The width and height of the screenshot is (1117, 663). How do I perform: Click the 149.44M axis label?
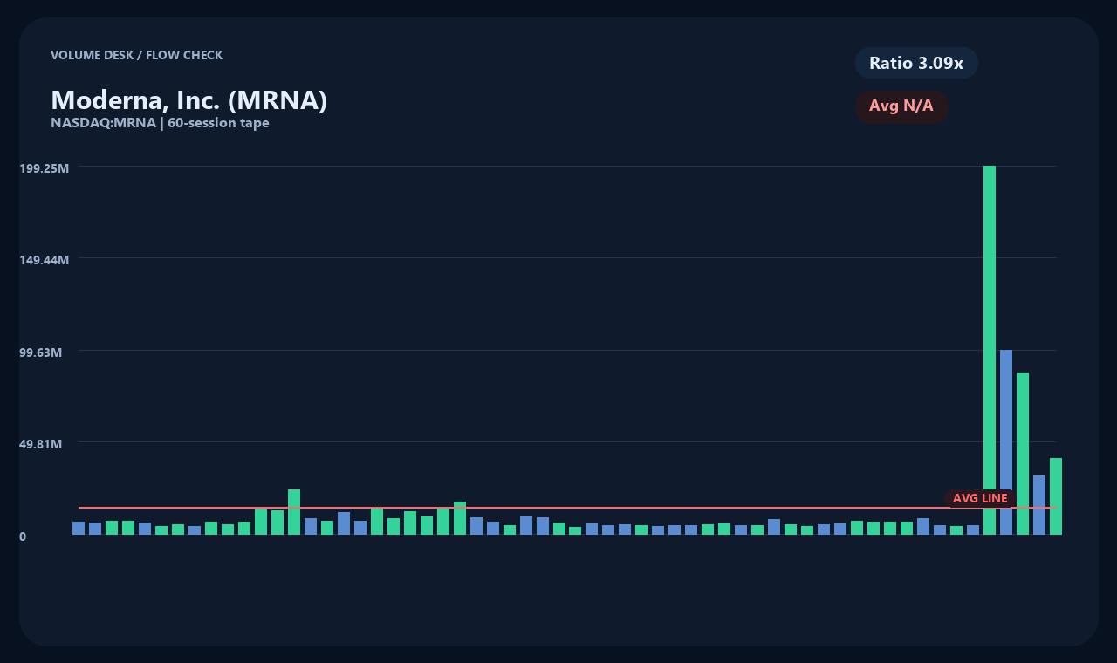pos(44,260)
